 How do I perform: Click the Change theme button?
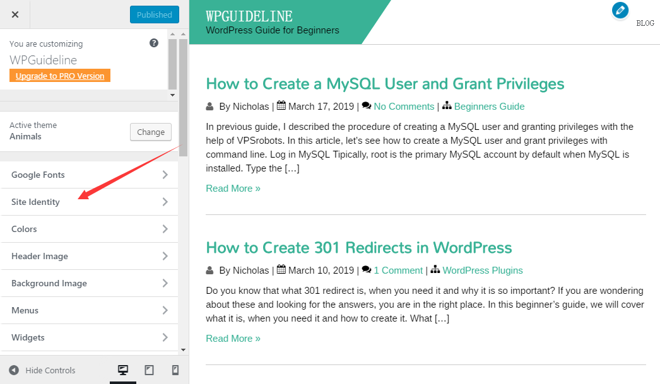[151, 132]
